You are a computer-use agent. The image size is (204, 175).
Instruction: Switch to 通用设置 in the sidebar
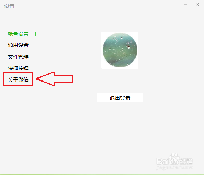click(18, 45)
